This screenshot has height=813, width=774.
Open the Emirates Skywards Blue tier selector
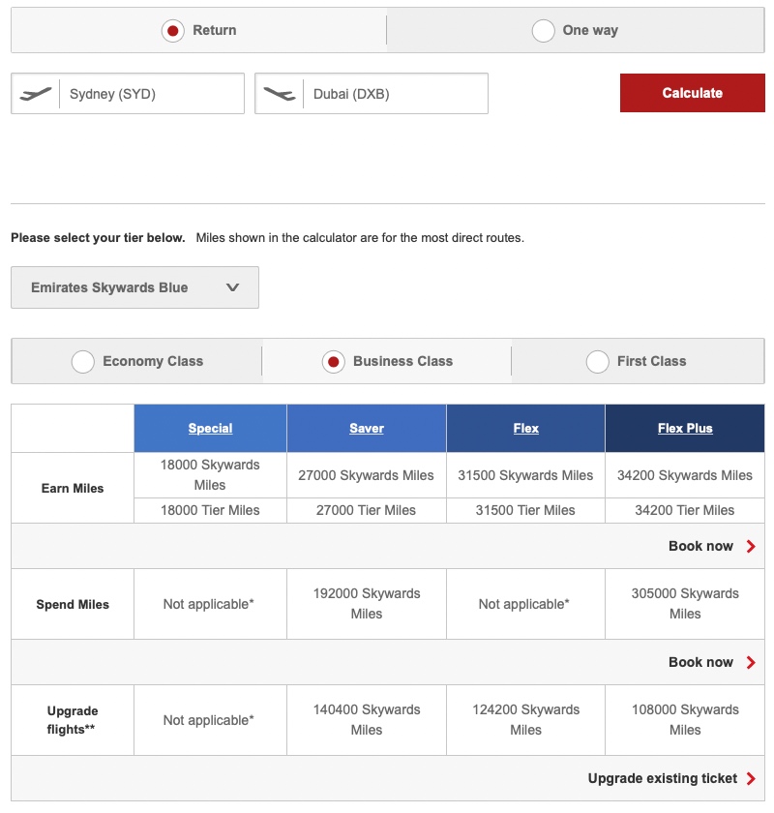(x=134, y=287)
